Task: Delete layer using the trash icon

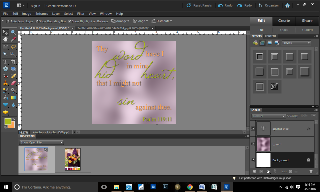Action: click(x=311, y=171)
